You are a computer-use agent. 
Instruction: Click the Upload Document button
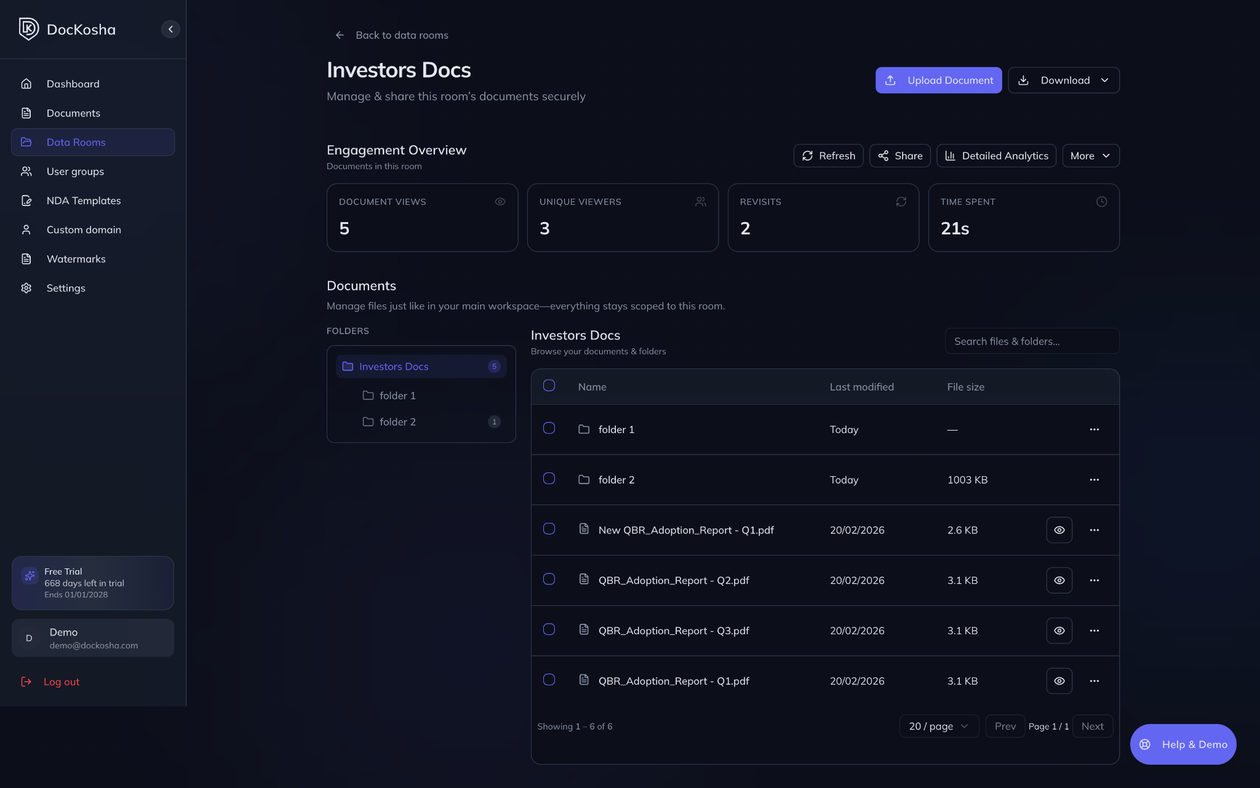[x=938, y=80]
